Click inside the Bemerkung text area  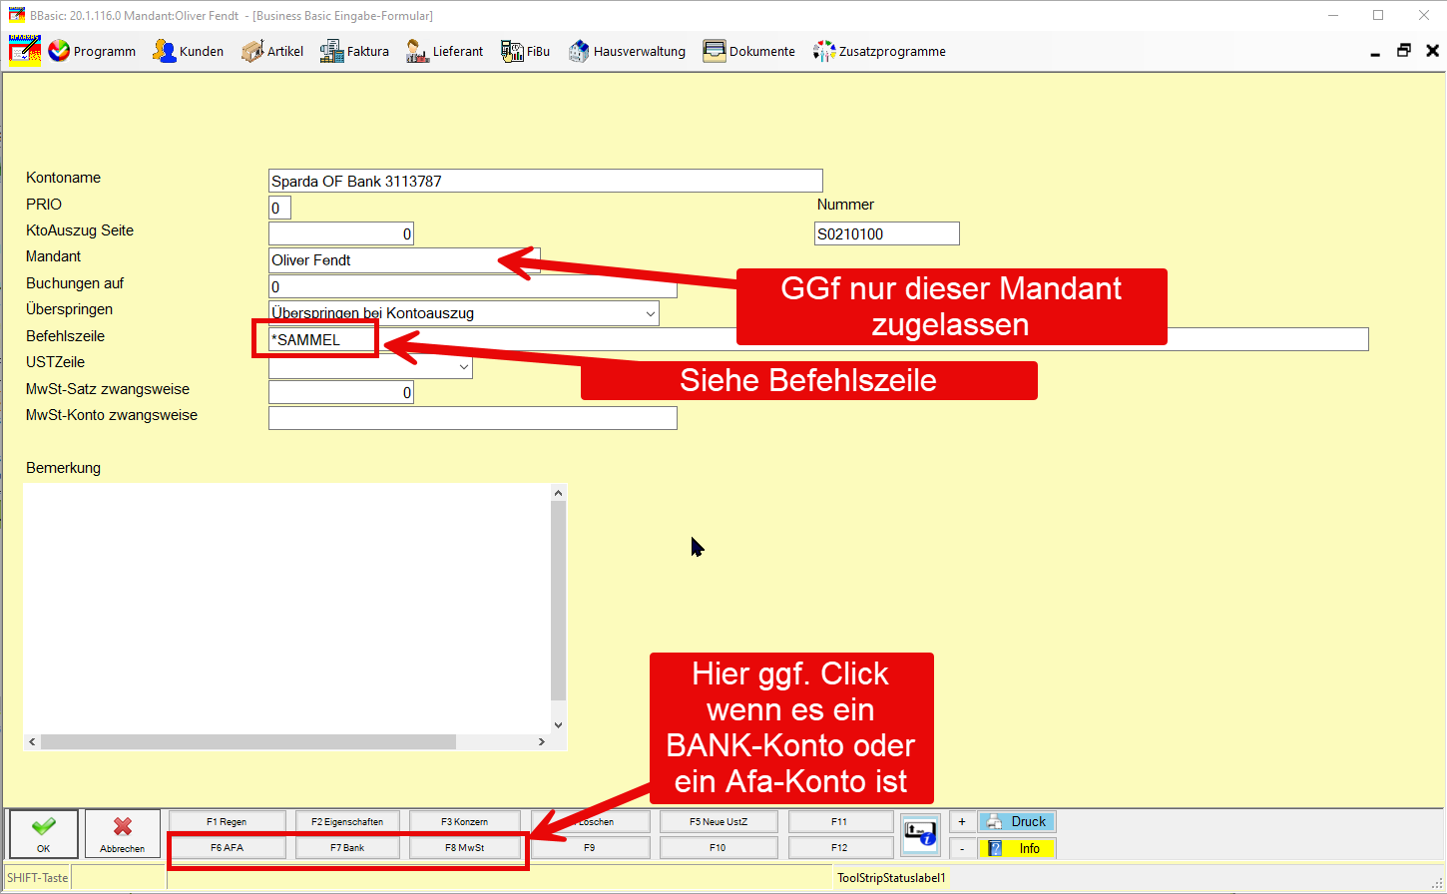[286, 609]
